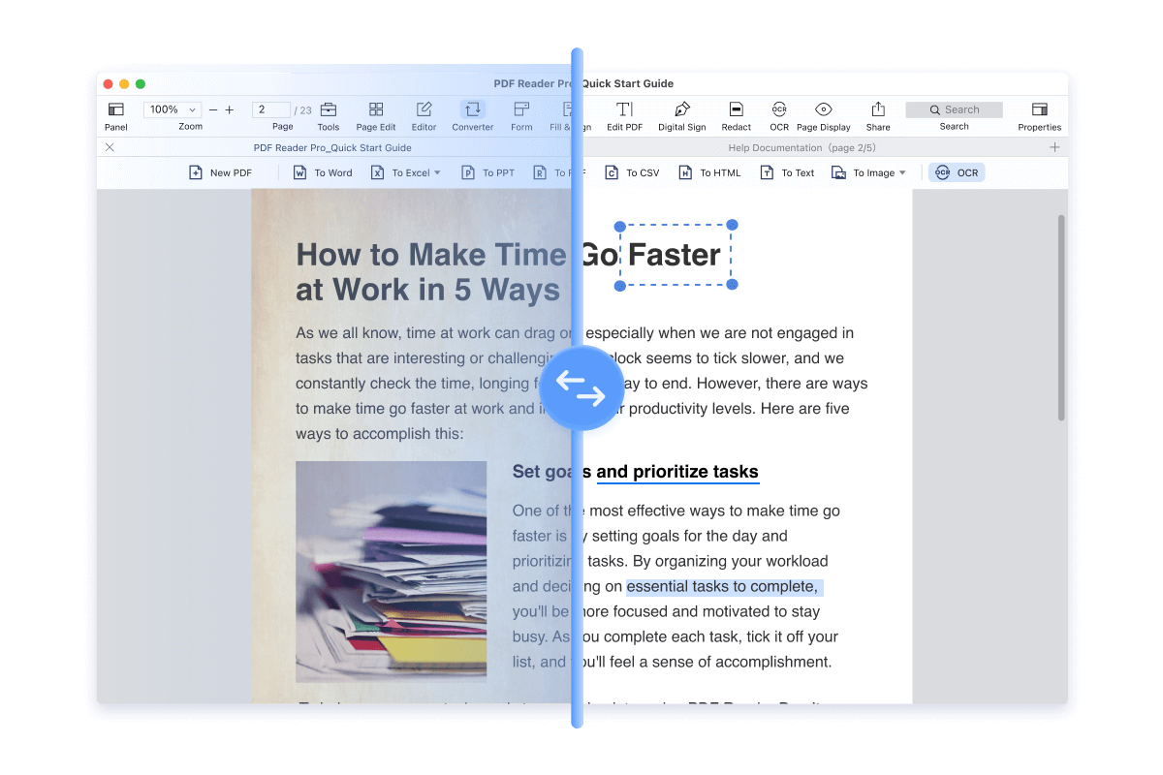Image resolution: width=1163 pixels, height=775 pixels.
Task: Expand the To Image dropdown
Action: click(x=902, y=173)
